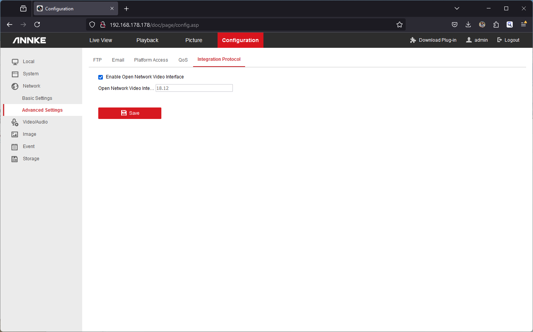
Task: Bookmark this page with the star icon
Action: (x=400, y=25)
